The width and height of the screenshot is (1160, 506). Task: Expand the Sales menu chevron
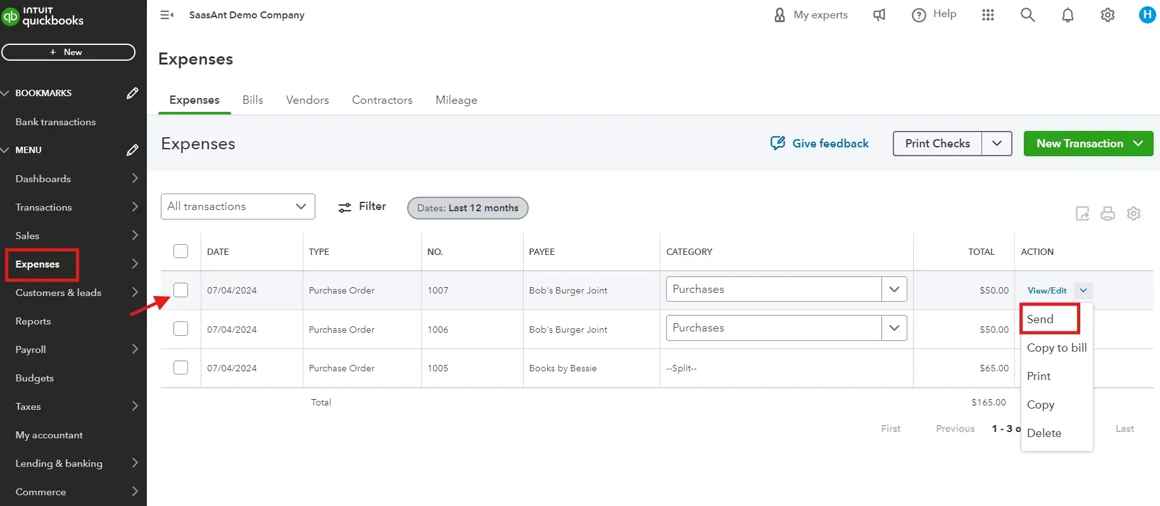click(x=135, y=235)
